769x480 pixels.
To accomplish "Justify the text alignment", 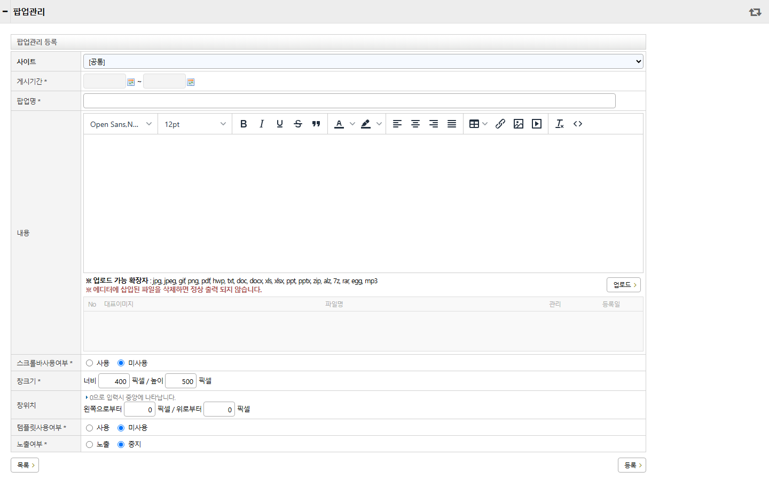I will coord(452,124).
